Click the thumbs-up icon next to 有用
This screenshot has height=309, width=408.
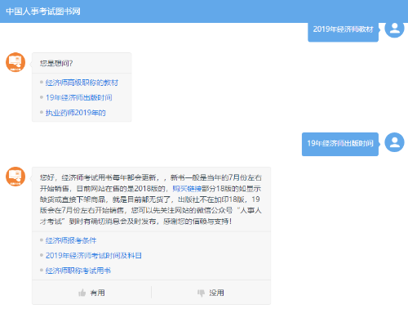pyautogui.click(x=82, y=293)
